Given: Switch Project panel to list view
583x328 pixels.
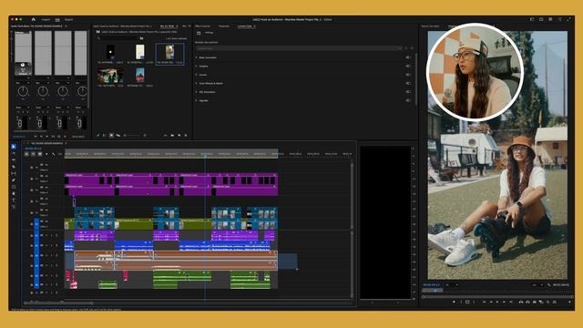Looking at the screenshot, I should 105,136.
